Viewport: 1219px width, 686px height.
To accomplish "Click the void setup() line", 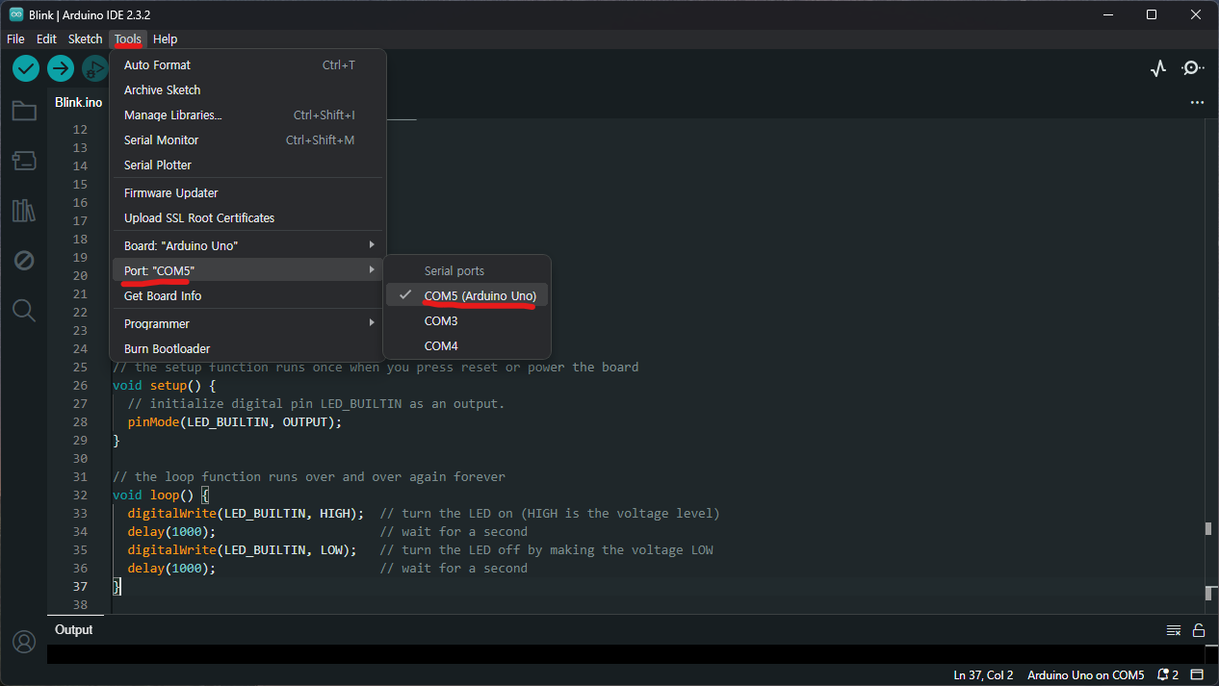I will (x=165, y=385).
